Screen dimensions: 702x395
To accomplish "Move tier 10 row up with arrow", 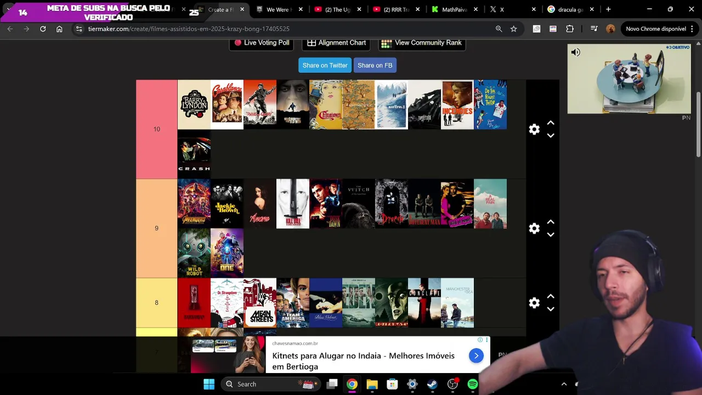I will point(551,123).
